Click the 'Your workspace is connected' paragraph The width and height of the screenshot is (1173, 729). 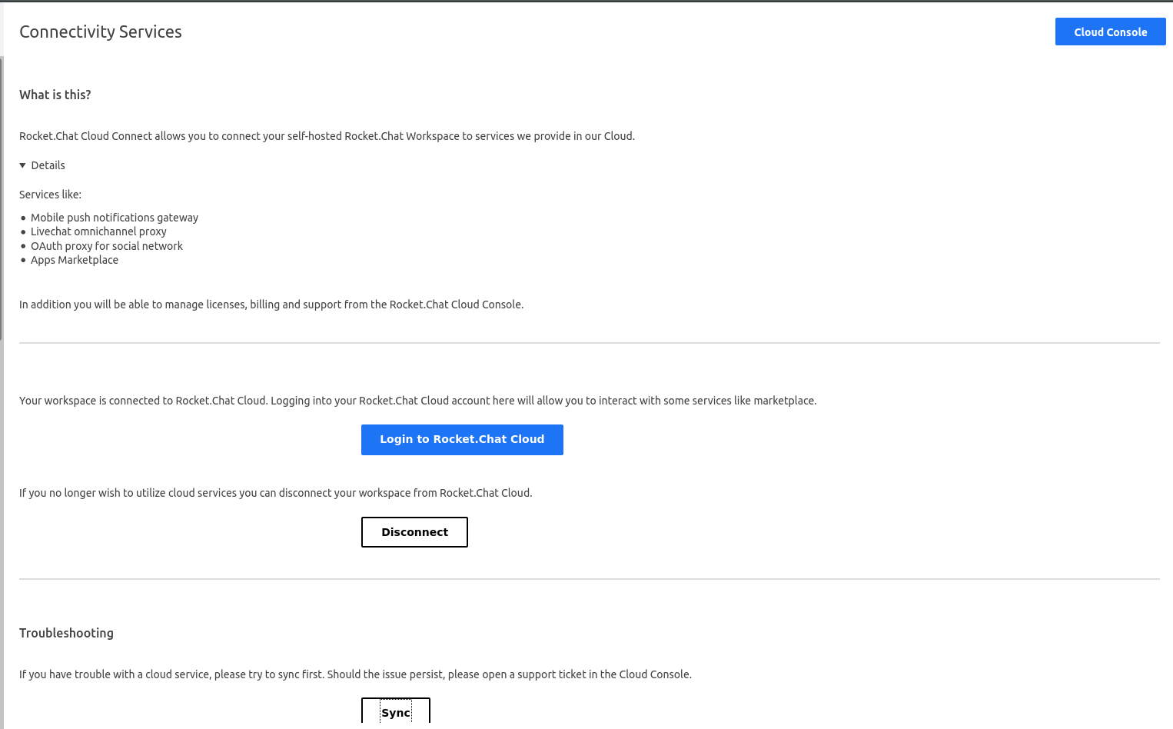pos(418,401)
